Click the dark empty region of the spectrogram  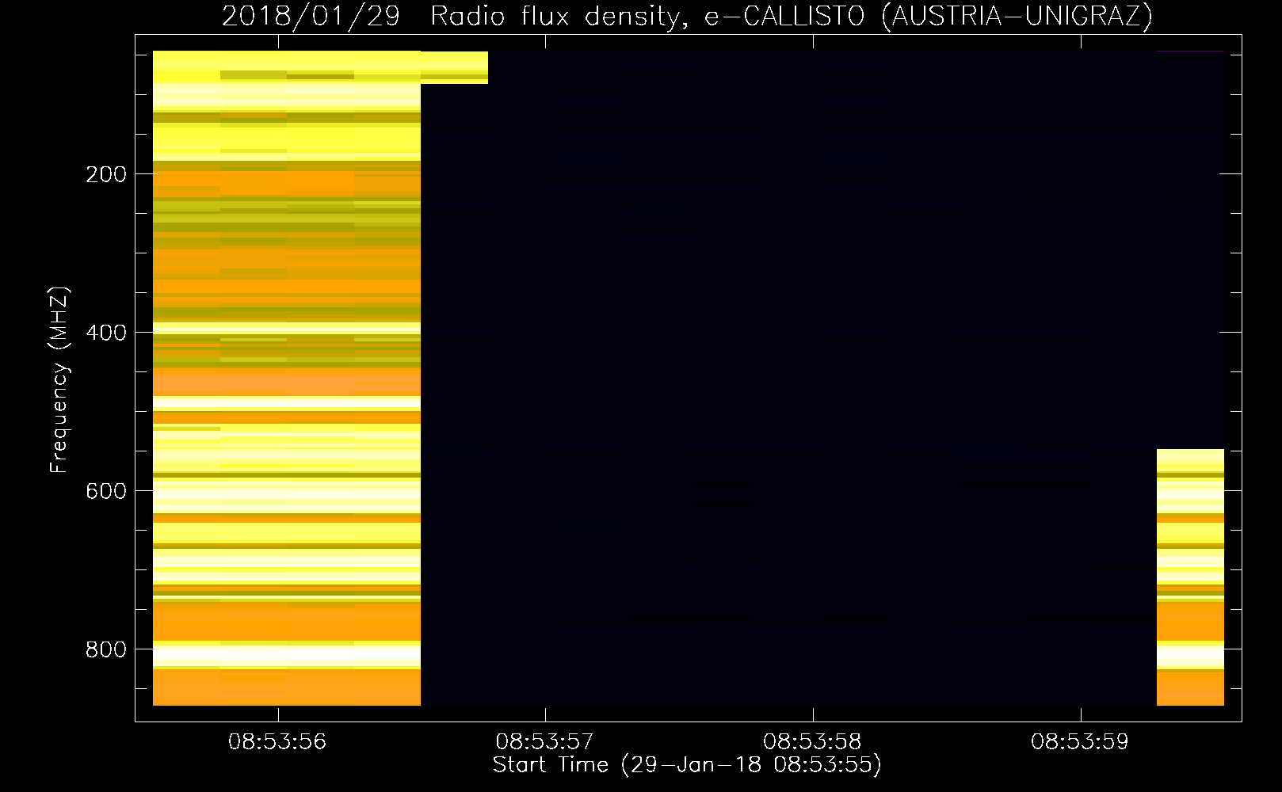point(788,379)
